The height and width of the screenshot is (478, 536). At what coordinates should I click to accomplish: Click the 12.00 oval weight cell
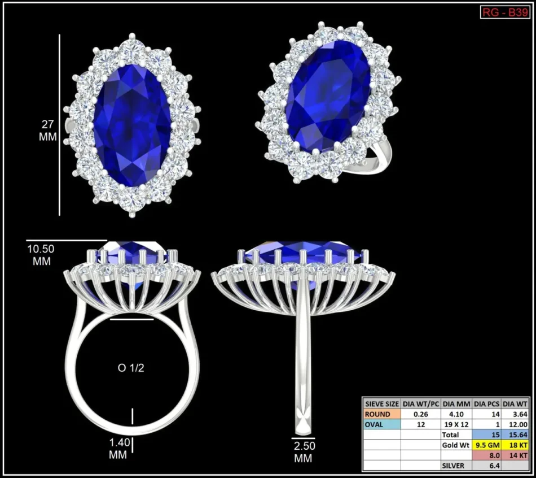click(x=515, y=424)
